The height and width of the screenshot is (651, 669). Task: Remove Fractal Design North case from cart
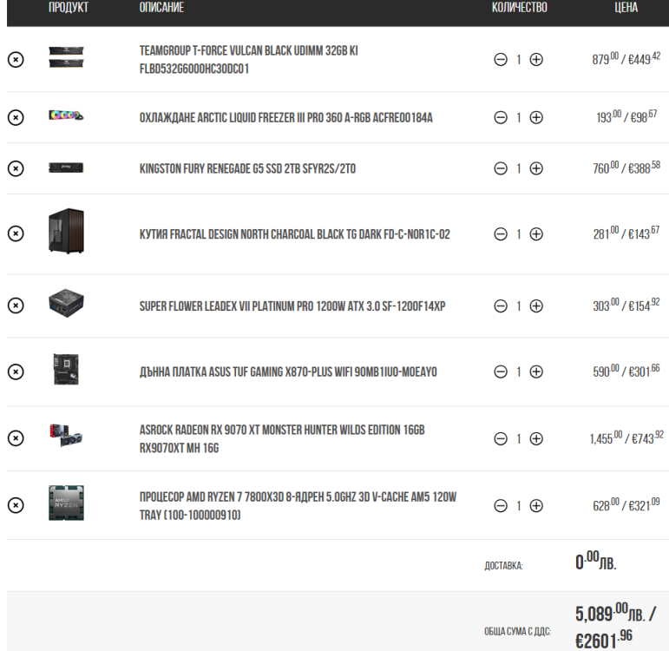[16, 233]
